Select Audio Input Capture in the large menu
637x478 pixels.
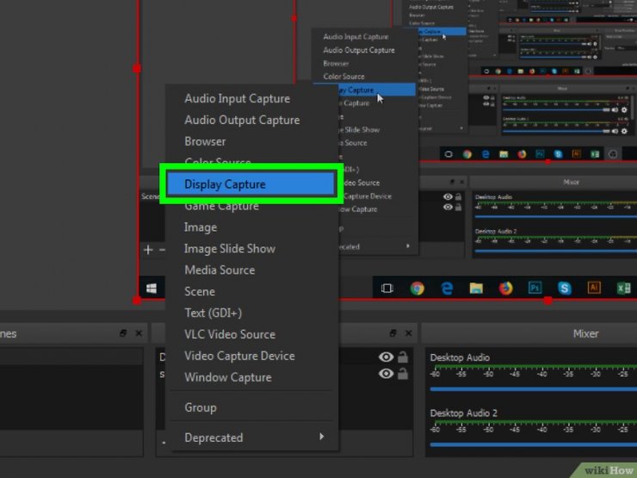(x=238, y=99)
